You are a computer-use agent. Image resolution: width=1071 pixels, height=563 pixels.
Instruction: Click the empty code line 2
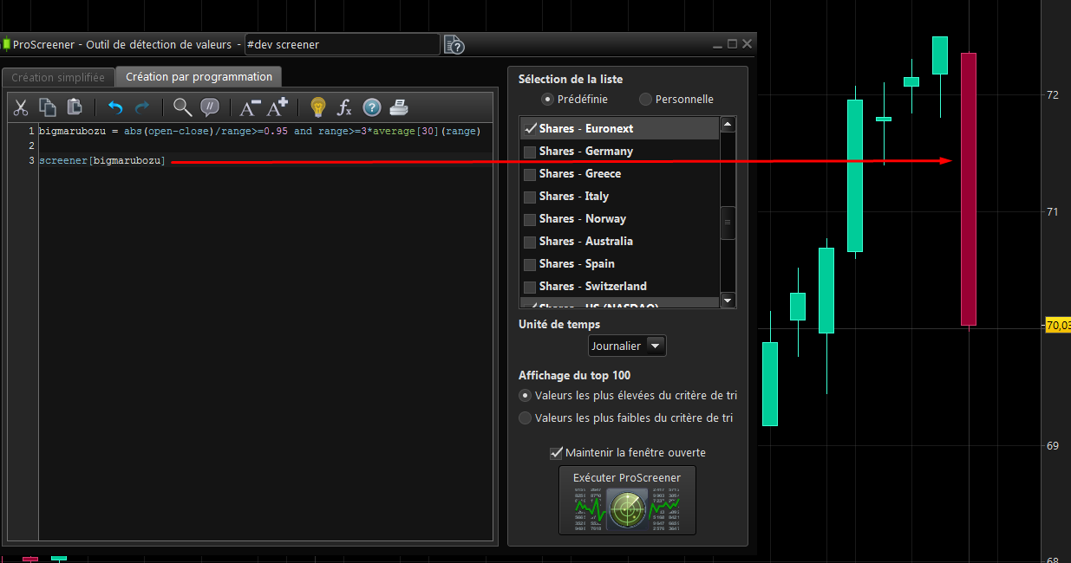click(265, 146)
